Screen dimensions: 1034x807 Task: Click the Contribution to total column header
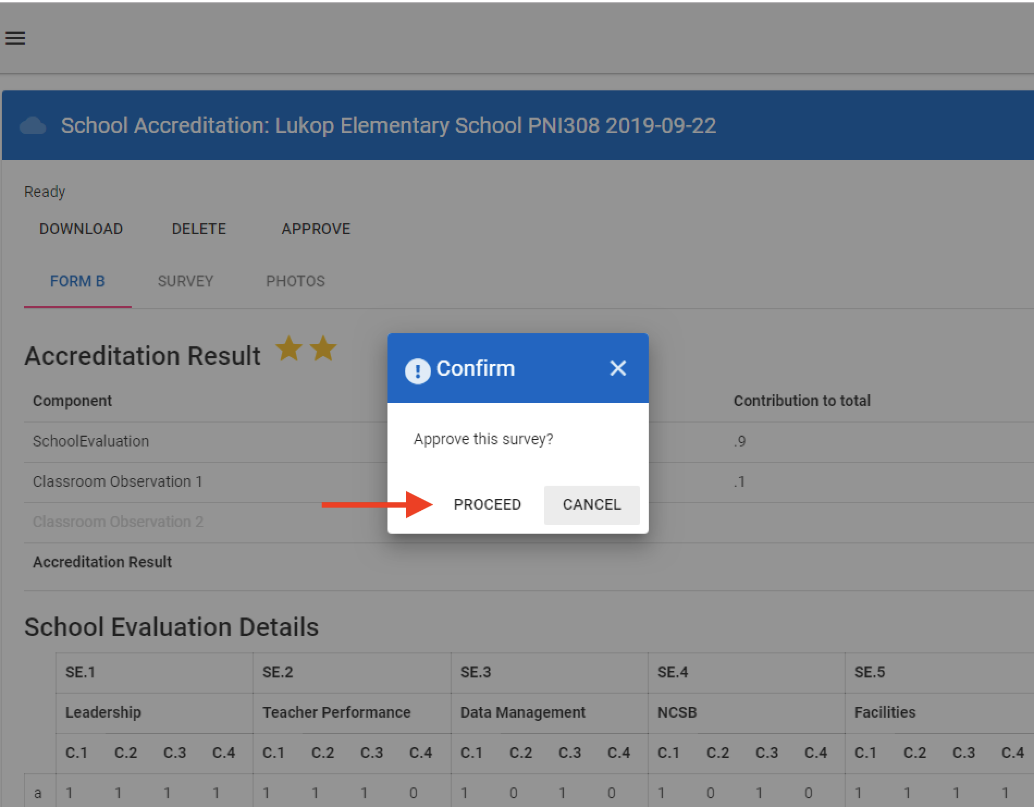coord(802,401)
